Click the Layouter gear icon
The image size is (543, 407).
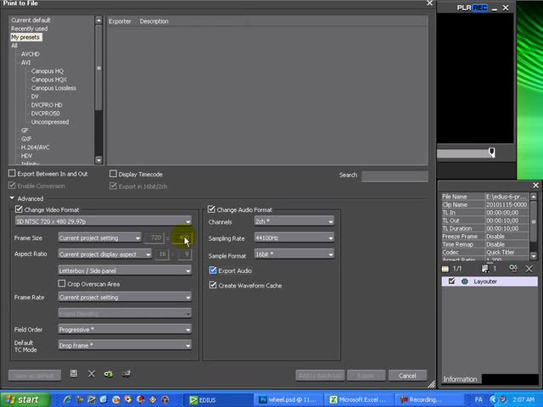point(465,282)
